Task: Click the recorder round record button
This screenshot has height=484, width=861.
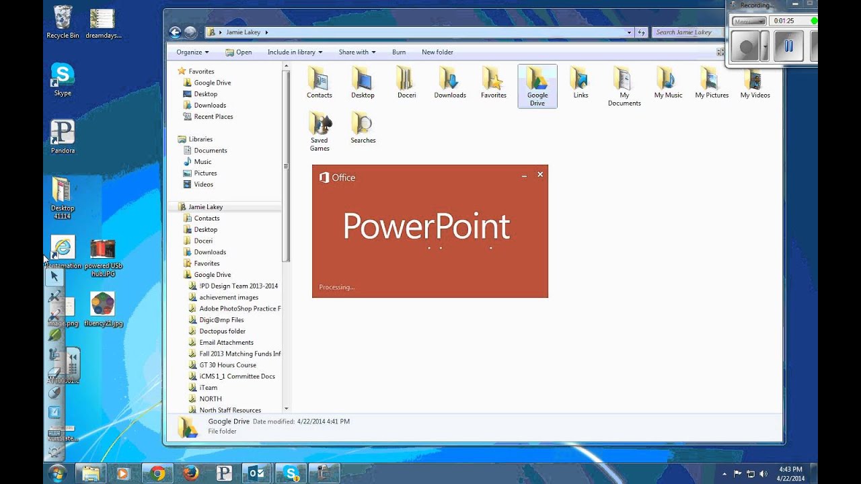Action: click(746, 47)
